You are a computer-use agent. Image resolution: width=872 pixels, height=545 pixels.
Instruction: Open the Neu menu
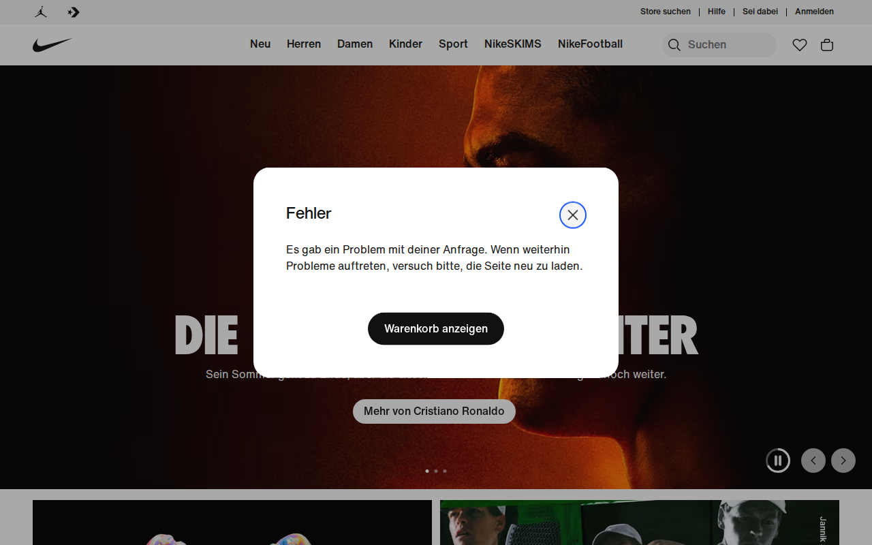(x=260, y=44)
